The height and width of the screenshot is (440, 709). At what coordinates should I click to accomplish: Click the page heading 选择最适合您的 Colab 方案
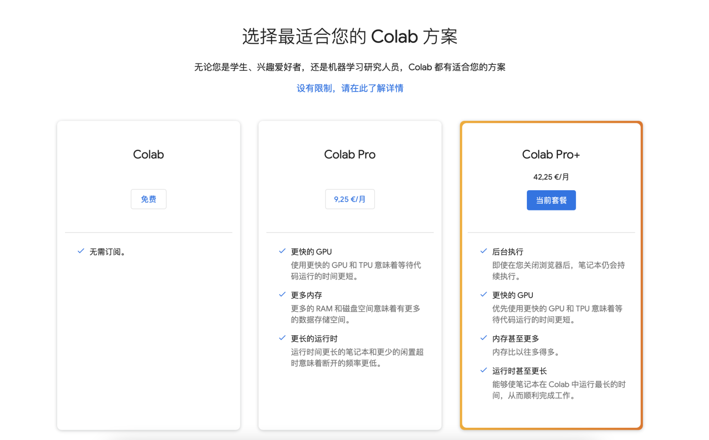pos(350,36)
